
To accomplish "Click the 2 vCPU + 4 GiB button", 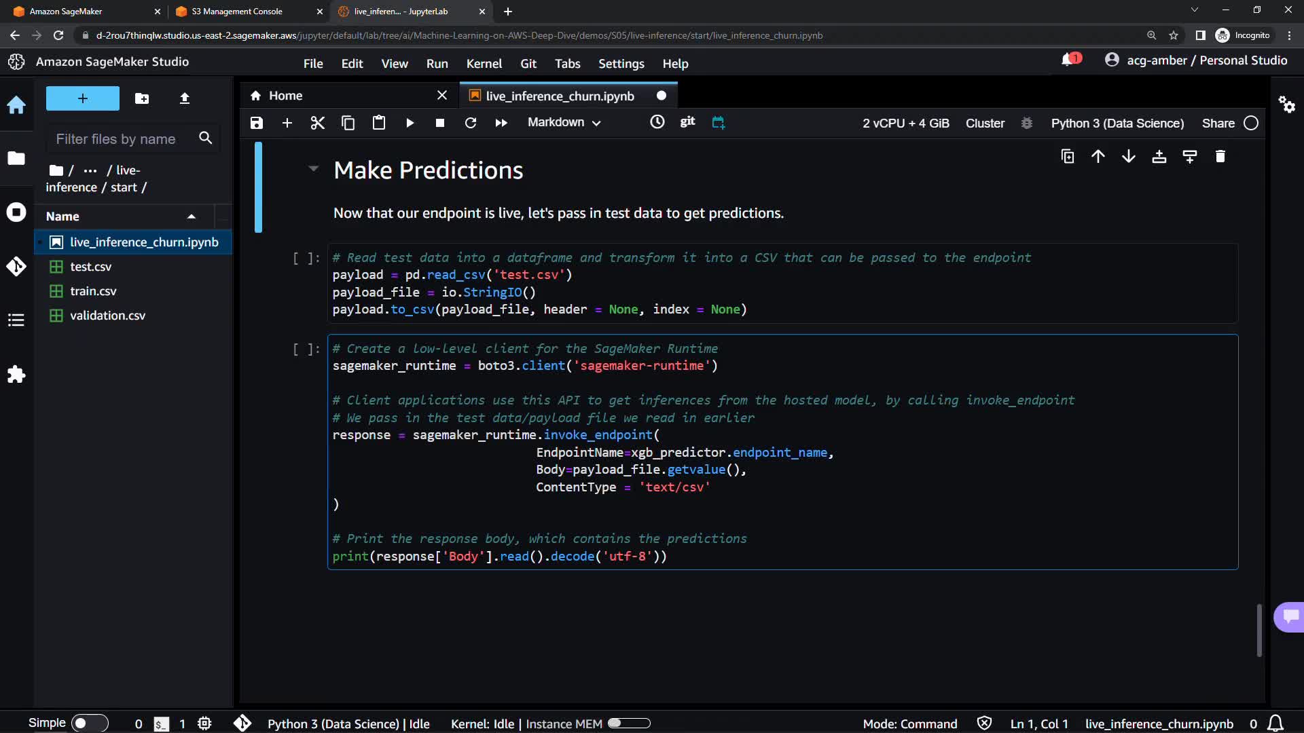I will pos(905,124).
